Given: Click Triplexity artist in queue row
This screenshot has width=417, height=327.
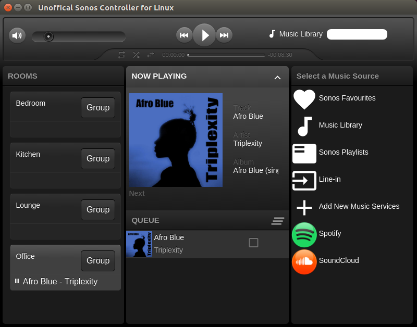Looking at the screenshot, I should pyautogui.click(x=168, y=250).
